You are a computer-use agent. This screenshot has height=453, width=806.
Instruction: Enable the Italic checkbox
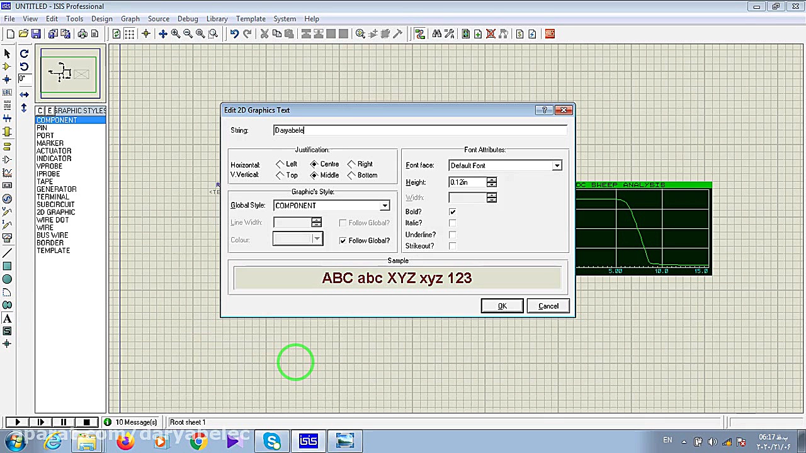click(452, 223)
